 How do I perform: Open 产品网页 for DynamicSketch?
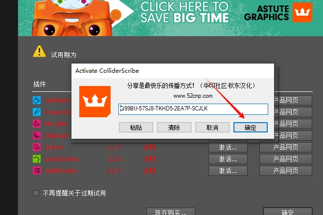[x=293, y=112]
